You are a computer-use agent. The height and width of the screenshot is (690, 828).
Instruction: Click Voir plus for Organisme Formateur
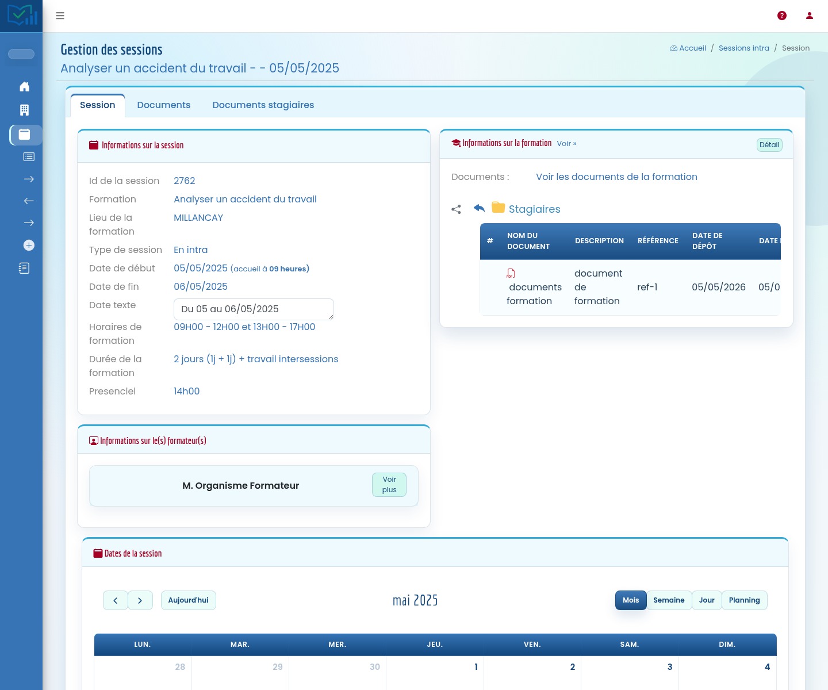[389, 485]
